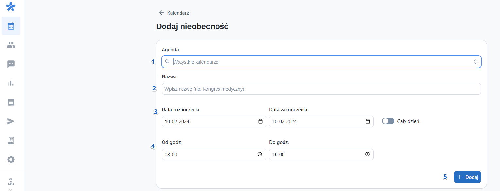Click the Od godz. time field showing 08:00

pos(209,154)
